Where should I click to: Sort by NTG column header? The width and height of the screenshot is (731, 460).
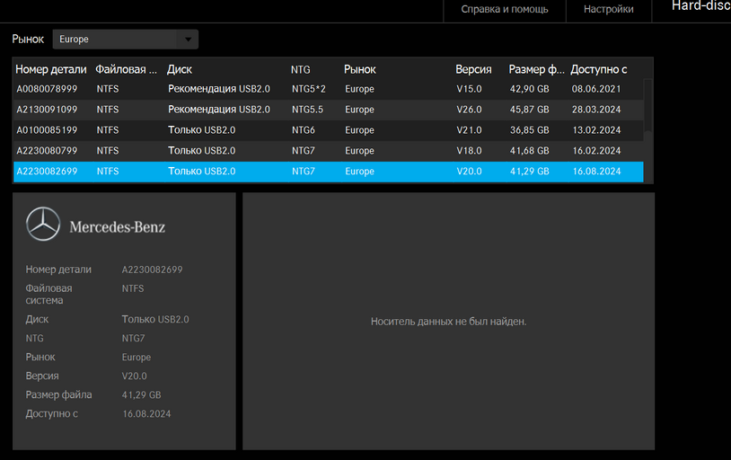301,69
